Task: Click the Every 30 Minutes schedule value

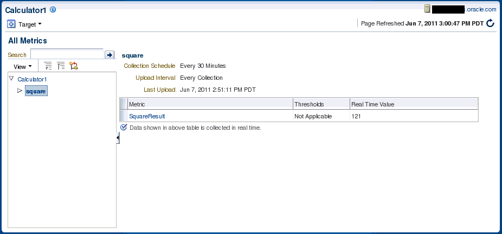Action: click(203, 66)
